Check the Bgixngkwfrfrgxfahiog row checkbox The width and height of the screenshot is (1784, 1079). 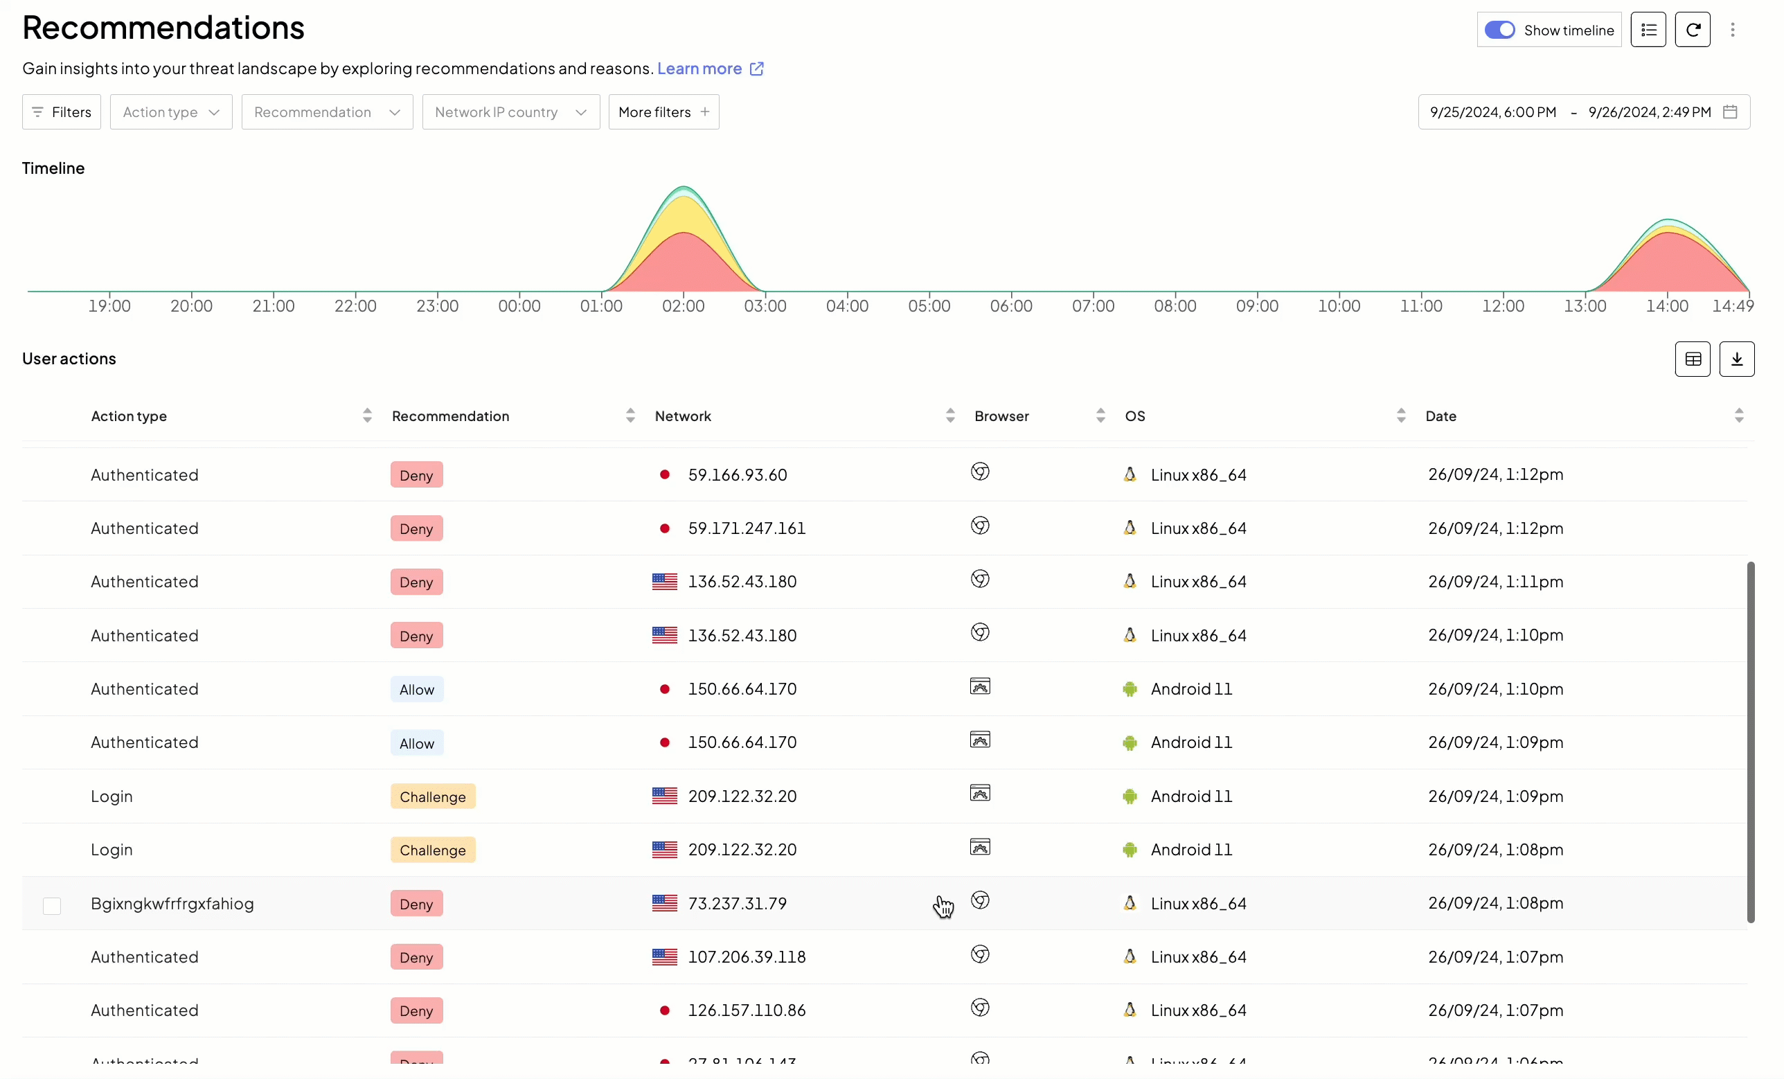click(52, 905)
